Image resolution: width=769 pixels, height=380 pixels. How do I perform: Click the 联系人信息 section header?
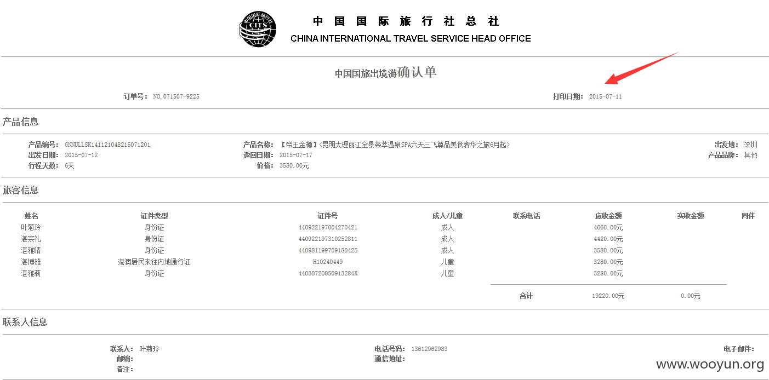(x=25, y=322)
